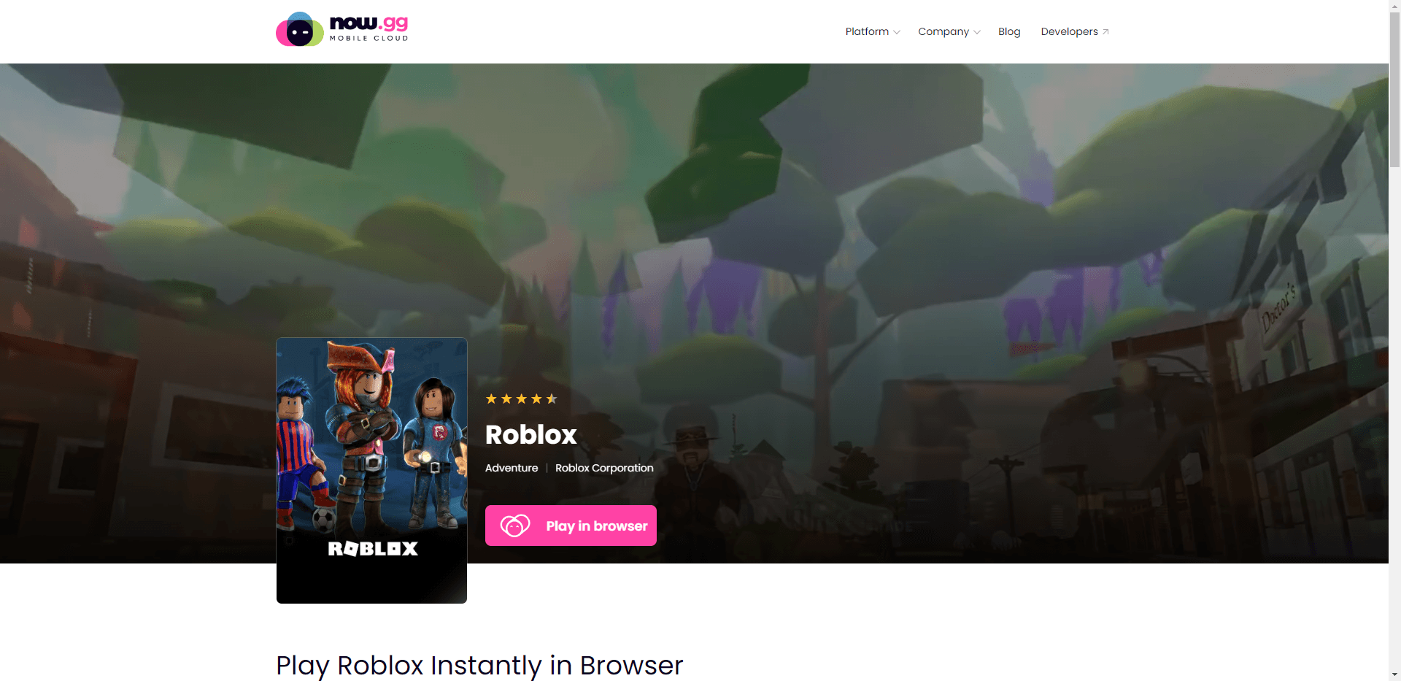This screenshot has width=1401, height=681.
Task: Click the scrollbar down arrow
Action: pyautogui.click(x=1394, y=674)
